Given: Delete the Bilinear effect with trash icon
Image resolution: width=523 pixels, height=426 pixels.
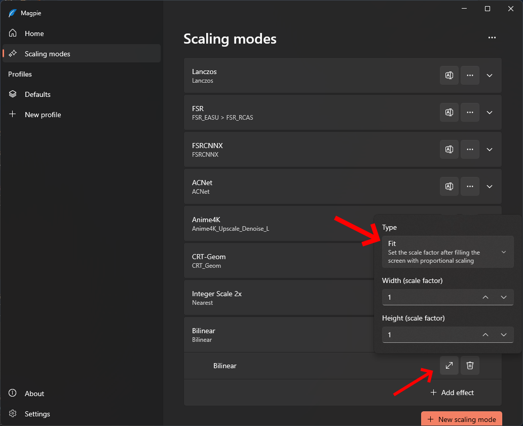Looking at the screenshot, I should (470, 365).
